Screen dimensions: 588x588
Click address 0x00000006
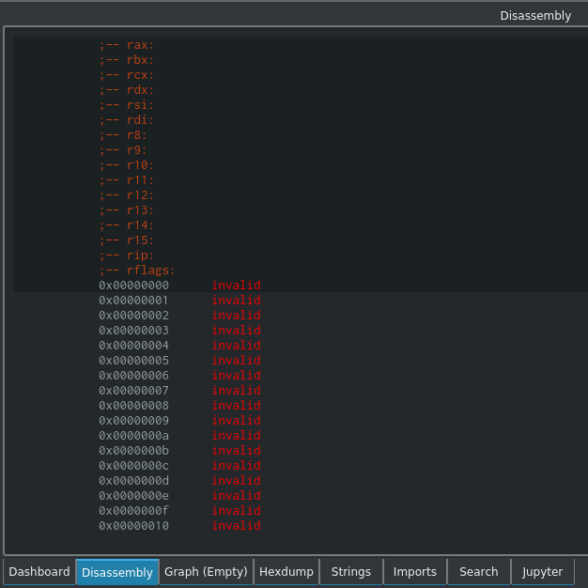tap(134, 376)
